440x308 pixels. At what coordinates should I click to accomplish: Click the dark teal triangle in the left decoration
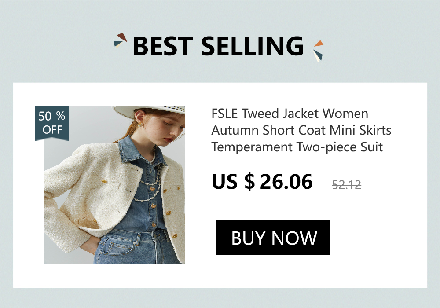(x=117, y=44)
